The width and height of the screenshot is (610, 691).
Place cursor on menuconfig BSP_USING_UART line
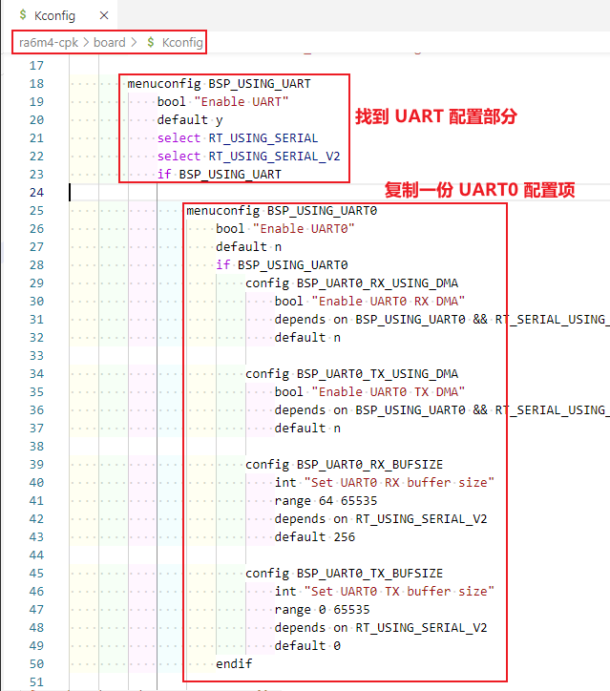coord(219,84)
